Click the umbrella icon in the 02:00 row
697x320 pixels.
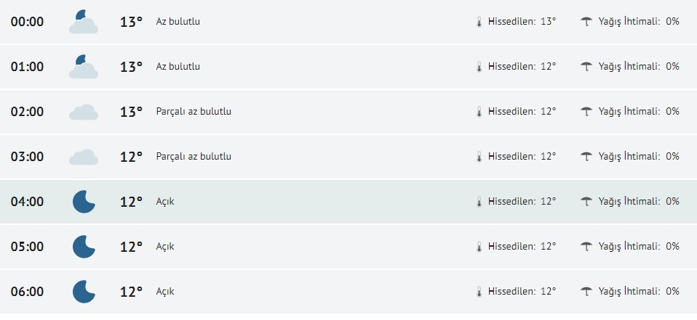(586, 112)
